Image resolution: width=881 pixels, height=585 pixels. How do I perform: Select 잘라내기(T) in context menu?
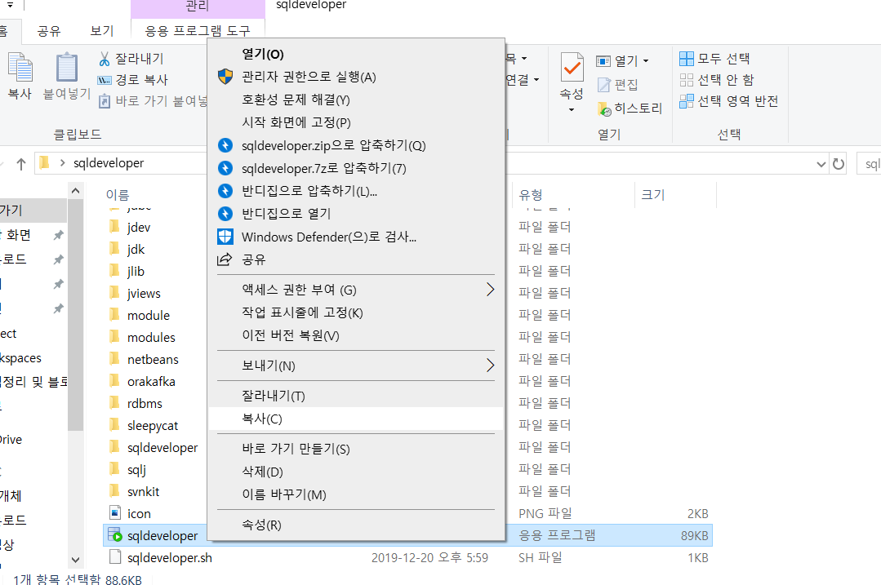click(x=356, y=396)
